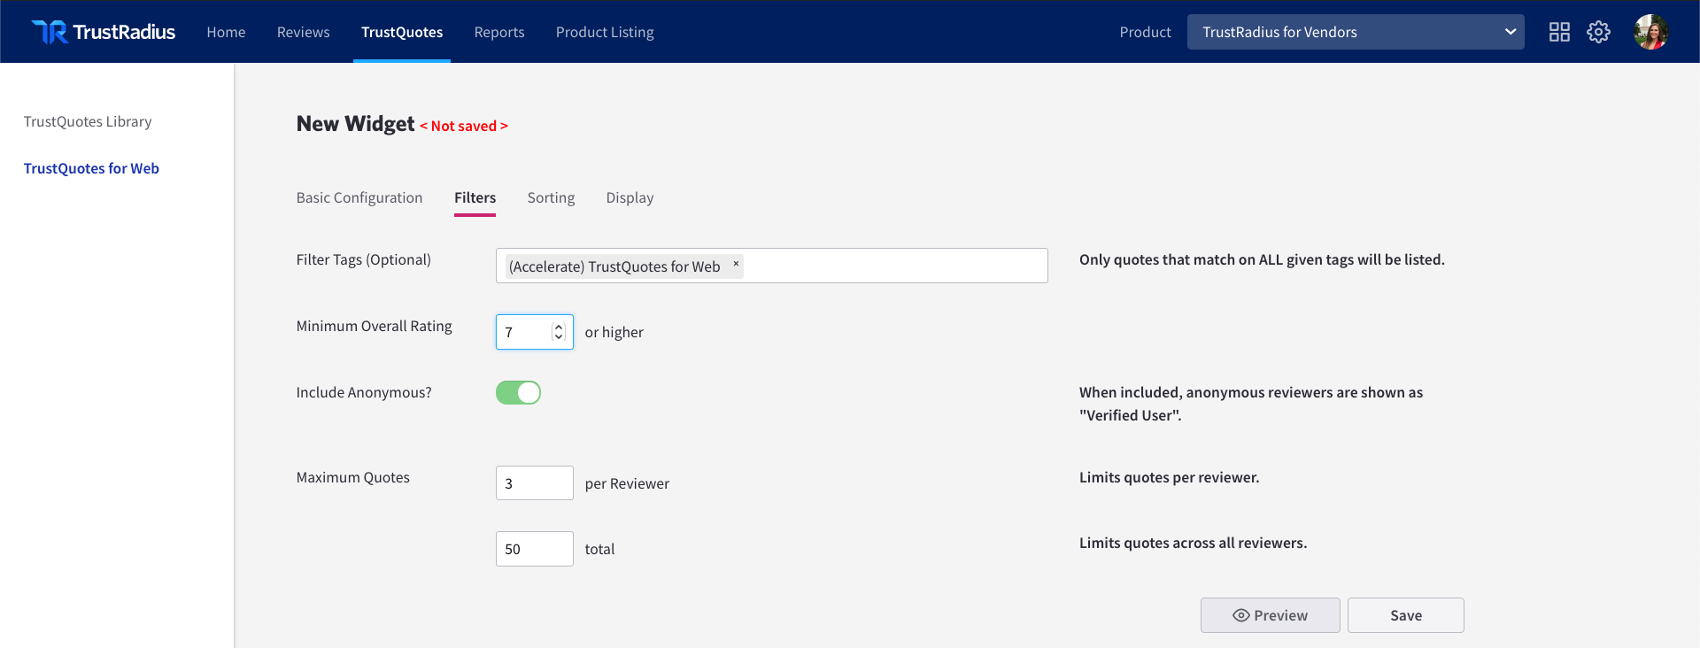1700x648 pixels.
Task: Open TrustQuotes Library in sidebar
Action: pos(88,121)
